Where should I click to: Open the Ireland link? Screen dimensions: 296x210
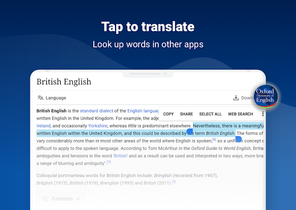point(43,126)
